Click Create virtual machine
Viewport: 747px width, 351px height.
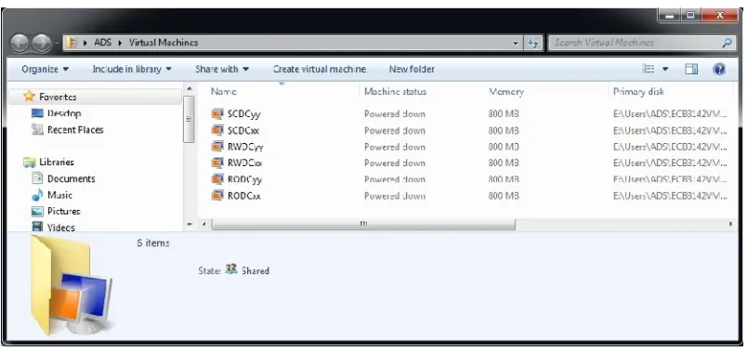(x=320, y=69)
